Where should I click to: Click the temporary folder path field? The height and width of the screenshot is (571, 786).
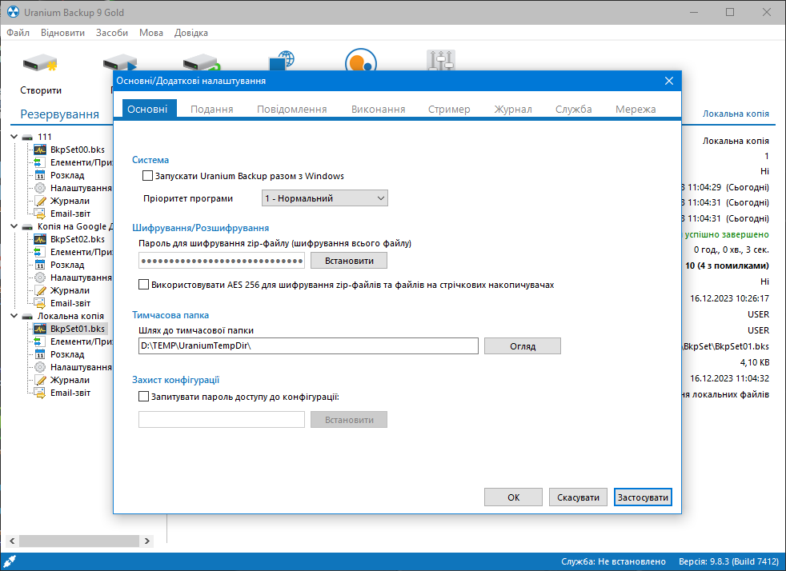tap(308, 345)
